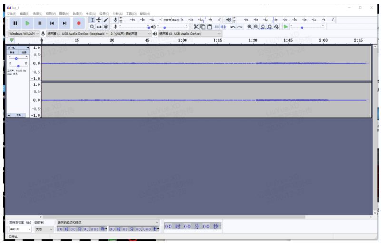Open the Analyze (A) menu
The height and width of the screenshot is (245, 381).
[117, 14]
